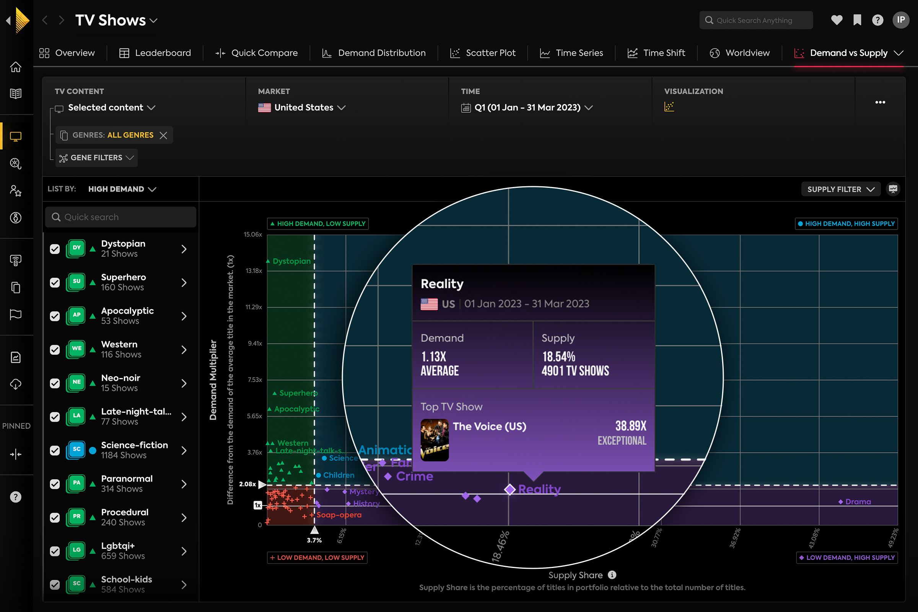
Task: Open the broadcast signal sidebar icon
Action: (16, 260)
